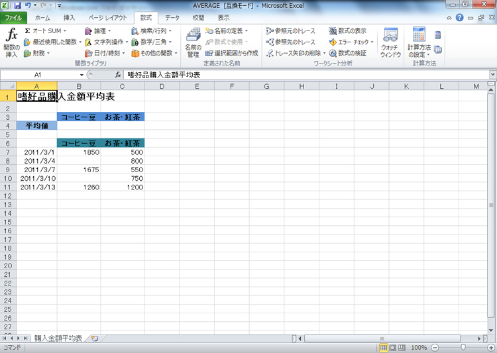
Task: Switch to the View (表示) tab
Action: click(223, 18)
